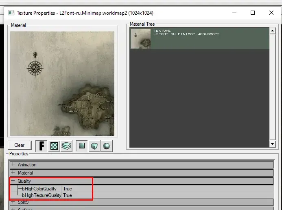Click the Material Tree scroll down arrow

pyautogui.click(x=273, y=144)
